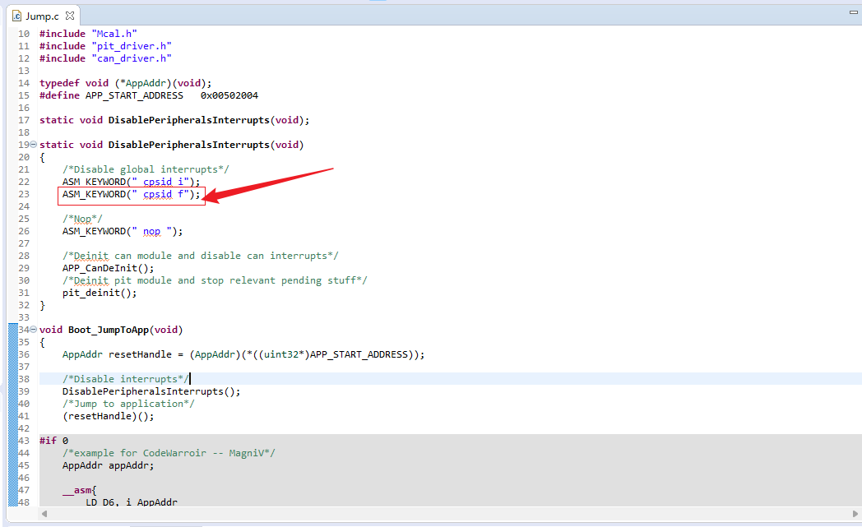The height and width of the screenshot is (527, 862).
Task: Click the right arrow of the horizontal scrollbar
Action: [x=855, y=514]
